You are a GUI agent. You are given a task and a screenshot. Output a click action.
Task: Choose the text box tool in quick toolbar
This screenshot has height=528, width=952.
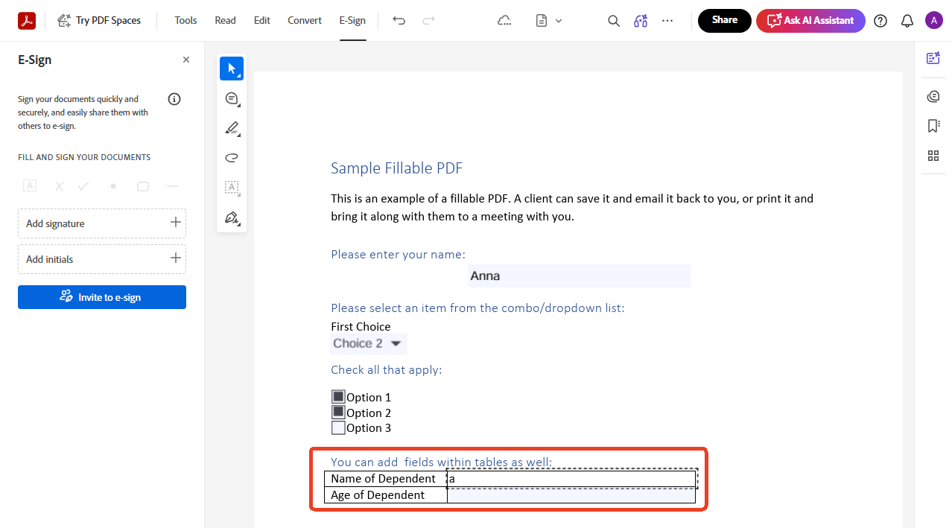coord(232,188)
